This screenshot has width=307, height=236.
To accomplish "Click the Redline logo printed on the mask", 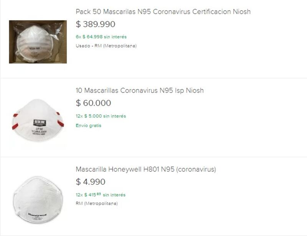I will click(x=40, y=123).
